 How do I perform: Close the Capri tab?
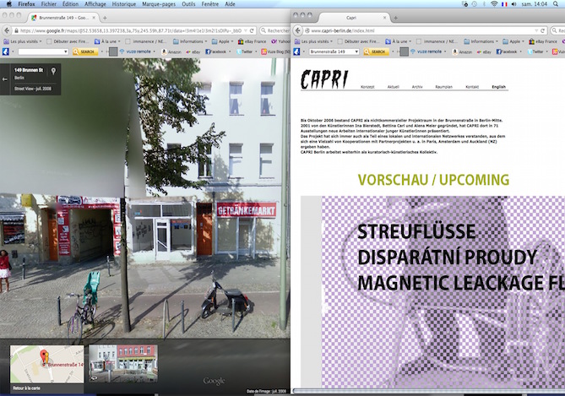384,17
